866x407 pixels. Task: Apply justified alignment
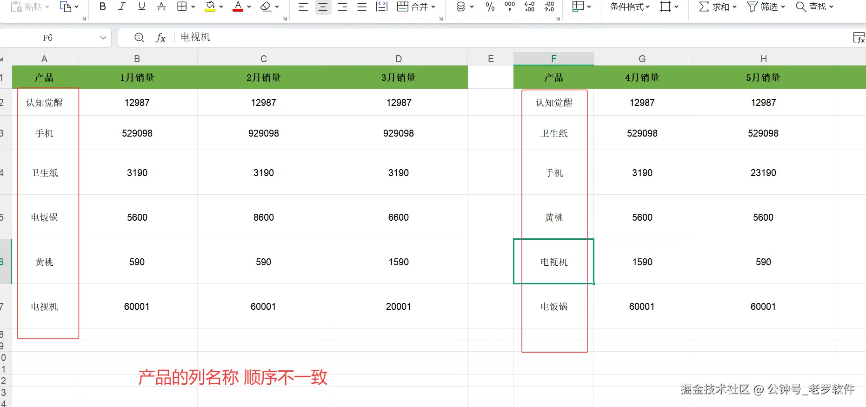[x=362, y=7]
